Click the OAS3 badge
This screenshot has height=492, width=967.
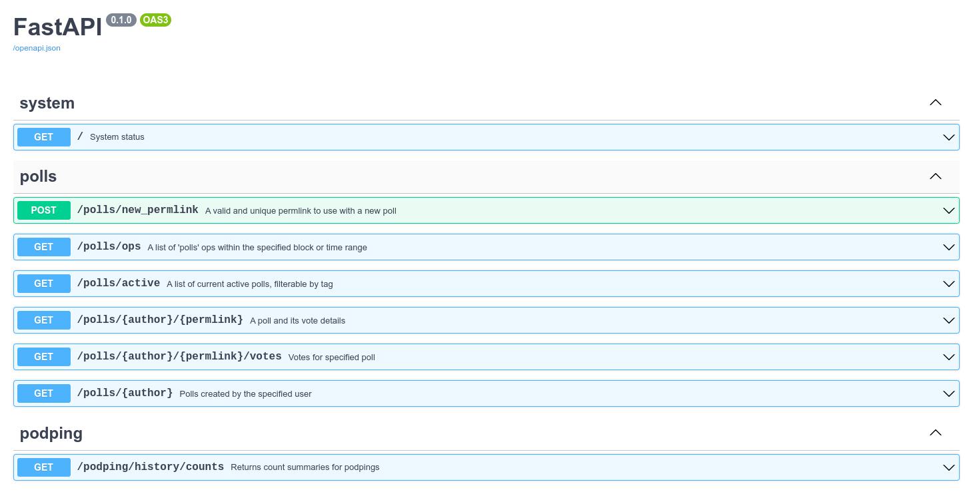156,20
